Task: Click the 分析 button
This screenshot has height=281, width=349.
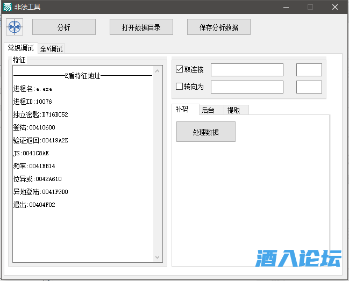Action: (x=64, y=27)
